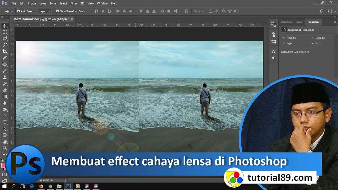Click the 34.3M/37.7M document size readout
Screen dimensions: 338x190
pos(46,180)
